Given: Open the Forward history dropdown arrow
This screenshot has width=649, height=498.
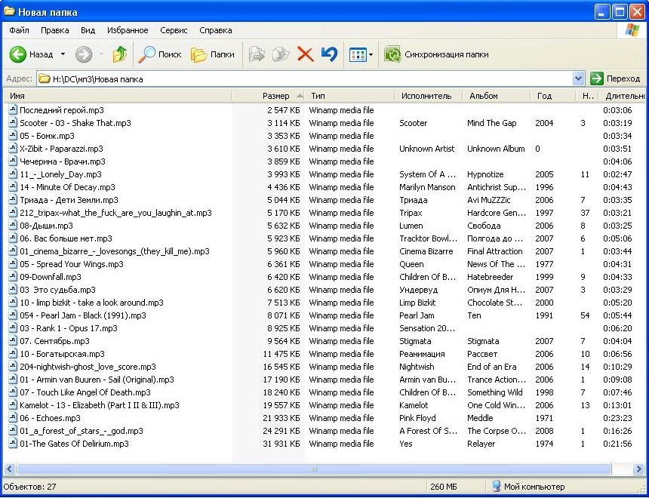Looking at the screenshot, I should click(102, 54).
